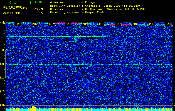This screenshot has height=111, width=175.
Task: Click the 1.0 frequency axis label
Action: (3, 50)
